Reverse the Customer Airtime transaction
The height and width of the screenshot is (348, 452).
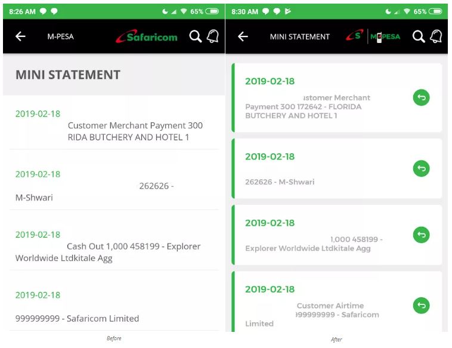click(x=421, y=305)
